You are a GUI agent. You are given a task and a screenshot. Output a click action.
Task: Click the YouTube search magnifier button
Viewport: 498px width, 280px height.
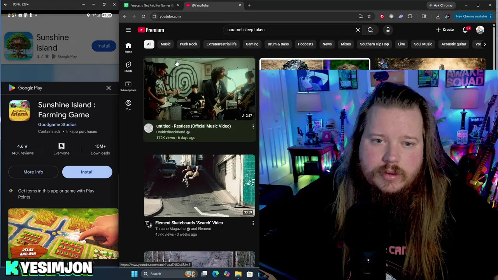(x=370, y=30)
